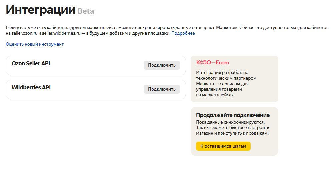Follow the Оценить новый инструмент link

point(35,44)
